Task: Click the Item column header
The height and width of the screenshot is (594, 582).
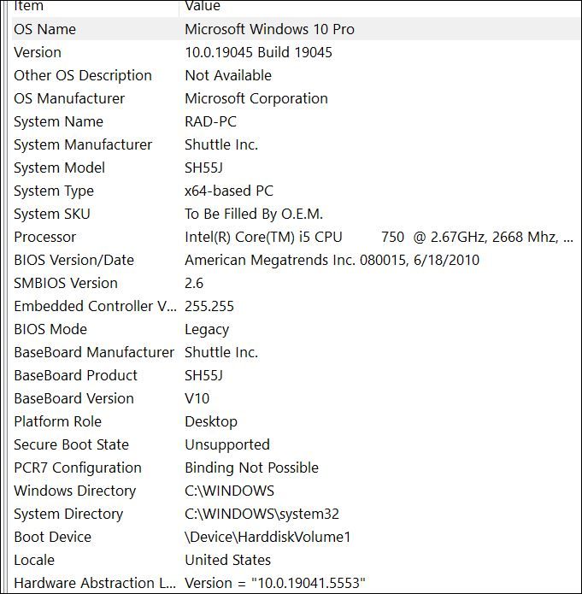Action: click(28, 6)
